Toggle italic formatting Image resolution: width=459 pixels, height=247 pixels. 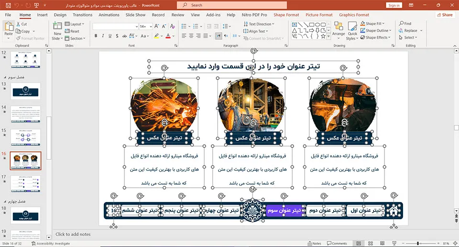(x=103, y=36)
